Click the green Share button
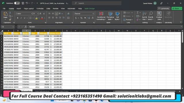This screenshot has height=103, width=184. point(177,9)
